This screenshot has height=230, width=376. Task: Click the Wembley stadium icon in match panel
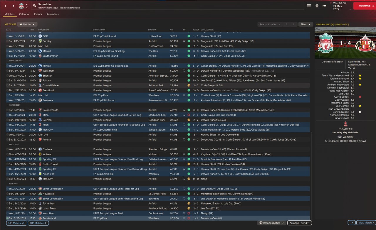coord(340,137)
